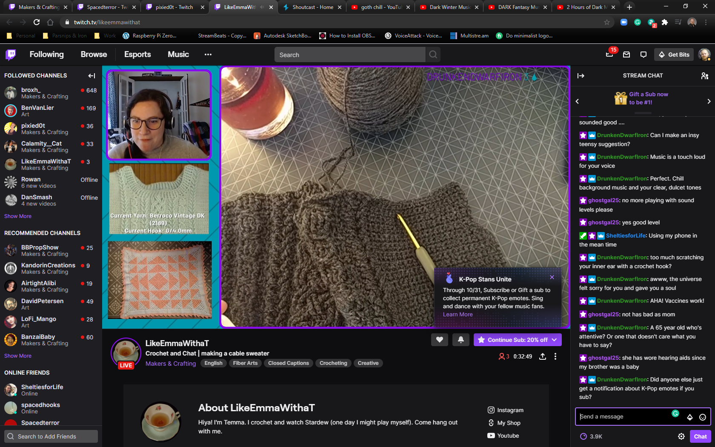Open the user avatar menu
This screenshot has width=715, height=447.
coord(704,54)
